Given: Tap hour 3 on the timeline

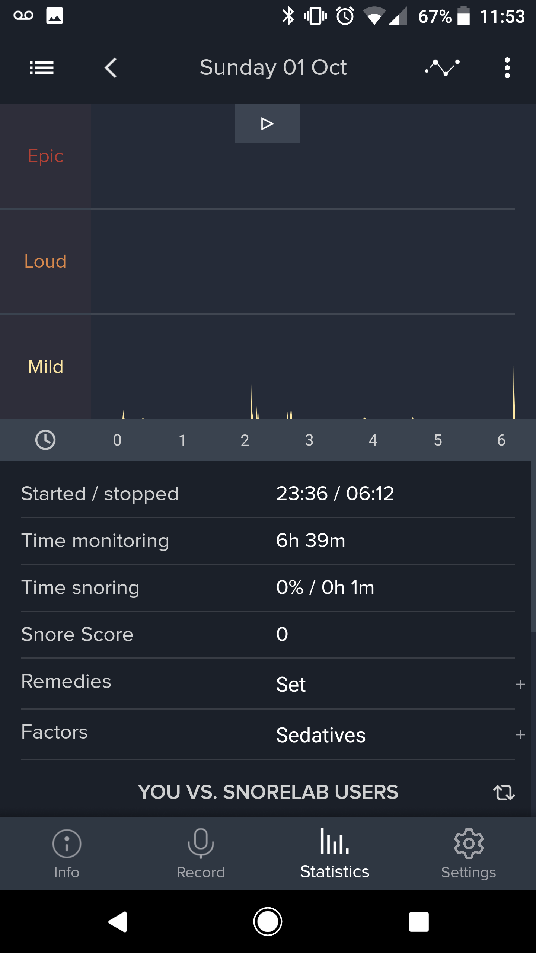Looking at the screenshot, I should coord(309,440).
